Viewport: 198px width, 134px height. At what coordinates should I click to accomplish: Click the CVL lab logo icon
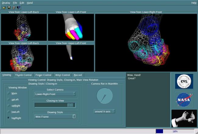184,81
